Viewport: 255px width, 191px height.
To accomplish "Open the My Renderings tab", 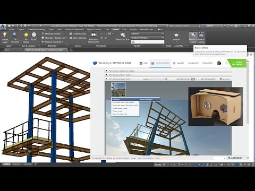I will [x=160, y=63].
